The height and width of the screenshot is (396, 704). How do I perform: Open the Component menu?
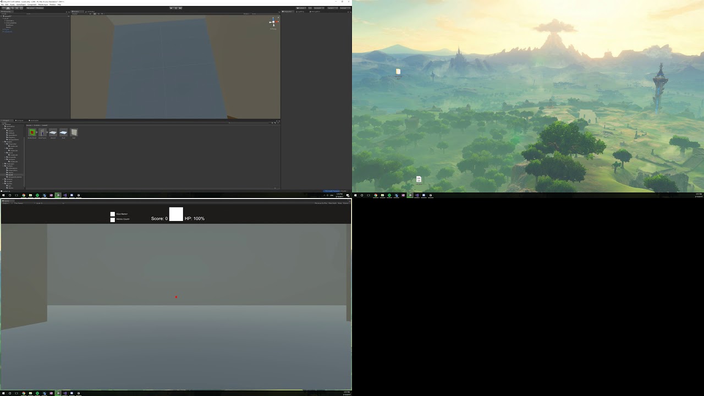[32, 4]
